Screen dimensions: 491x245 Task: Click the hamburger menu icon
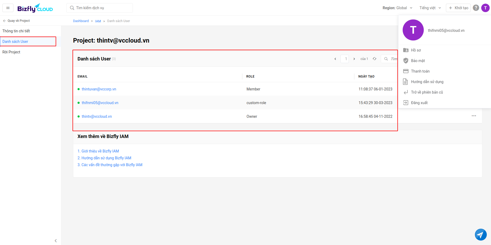tap(8, 8)
